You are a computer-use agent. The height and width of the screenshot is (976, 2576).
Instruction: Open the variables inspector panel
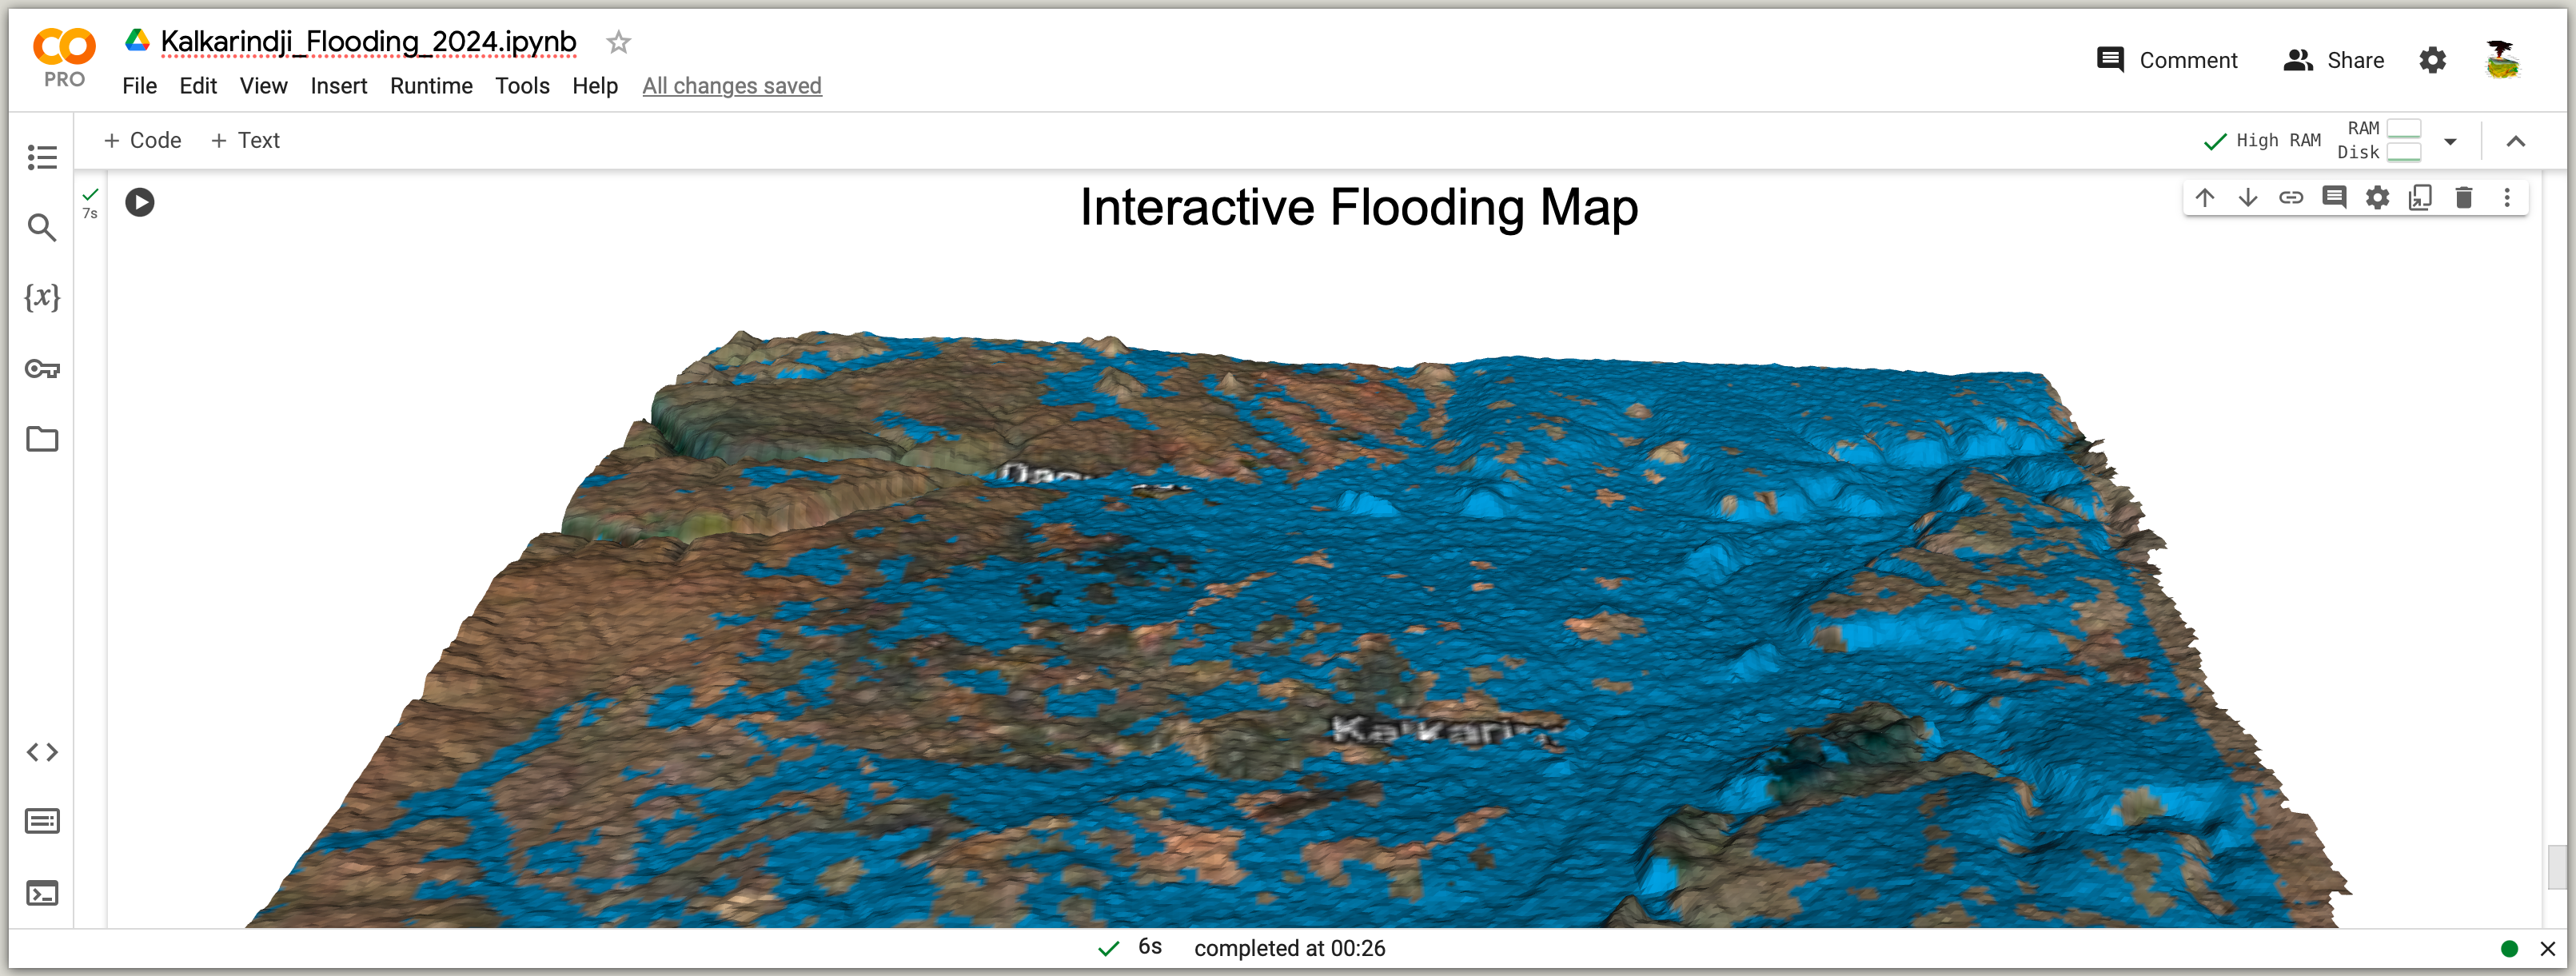click(x=42, y=297)
